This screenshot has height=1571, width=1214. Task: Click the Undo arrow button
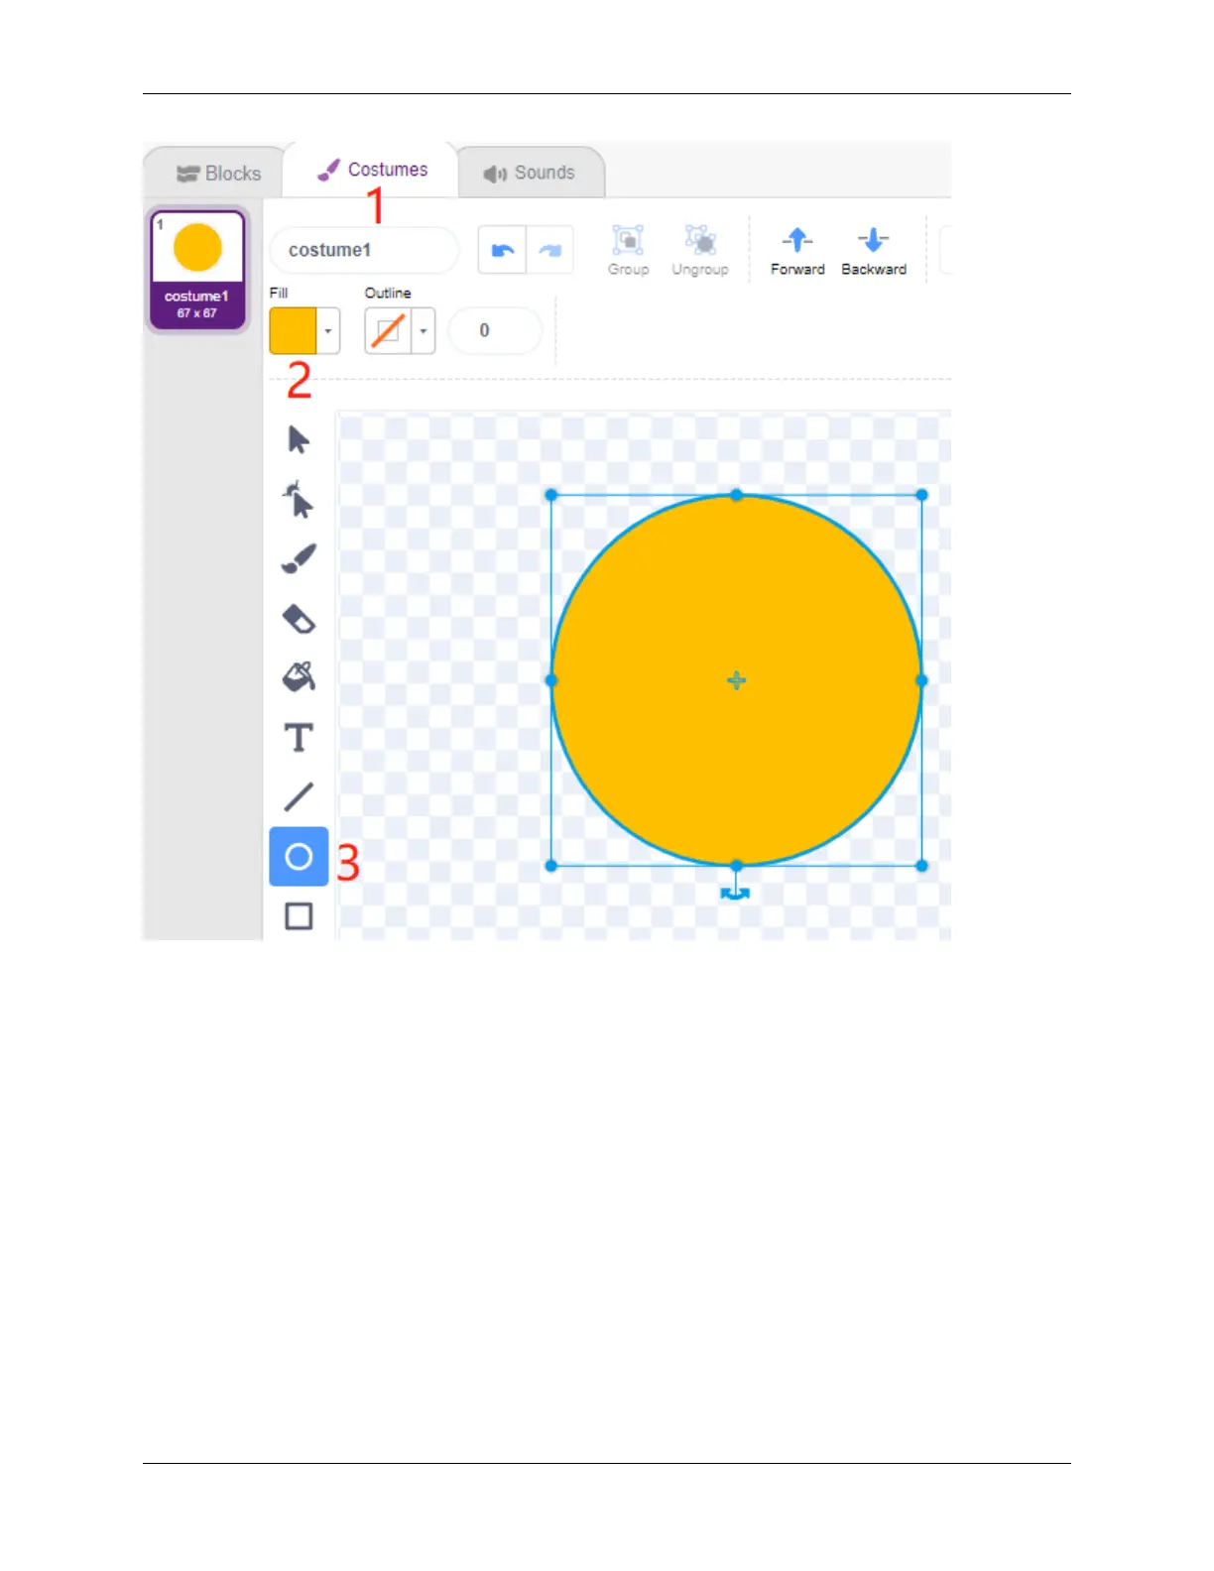point(502,250)
